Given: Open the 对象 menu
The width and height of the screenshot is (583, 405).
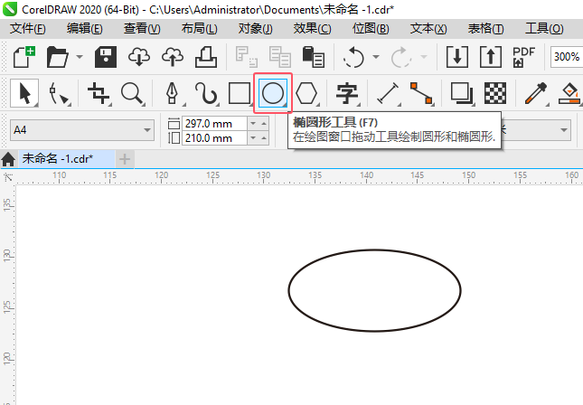Looking at the screenshot, I should [255, 29].
